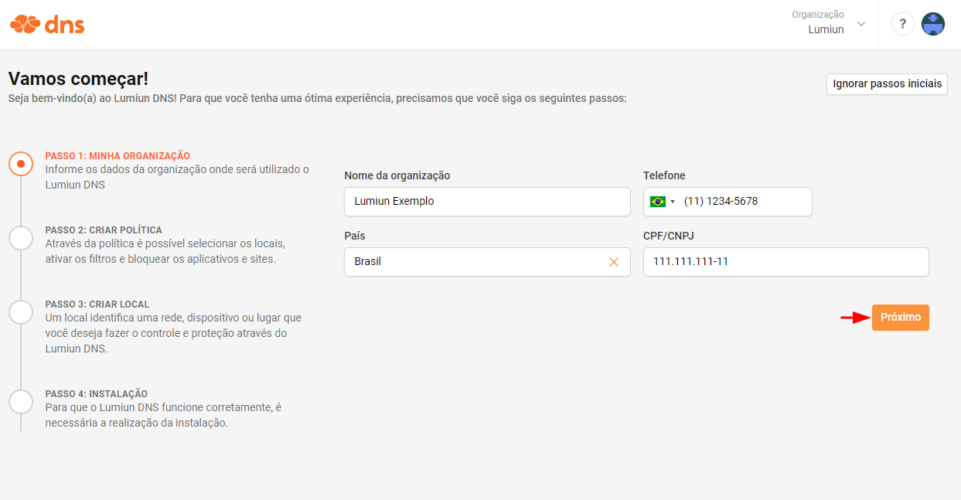Focus the CPF/CNPJ field
Image resolution: width=961 pixels, height=500 pixels.
(x=785, y=262)
